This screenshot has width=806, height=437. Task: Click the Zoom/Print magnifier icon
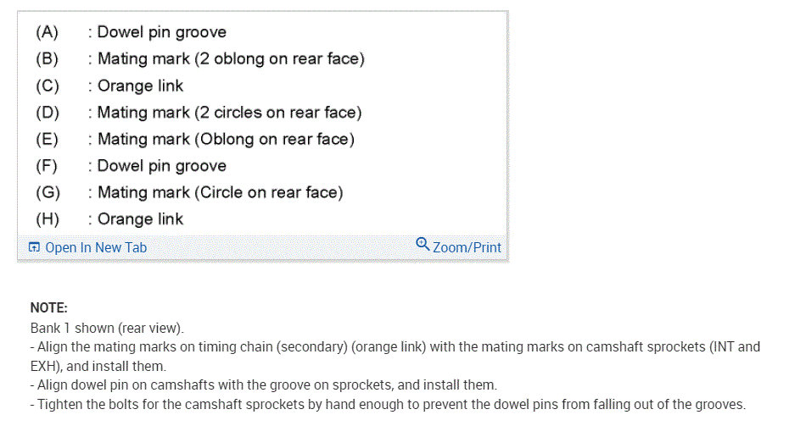tap(423, 245)
